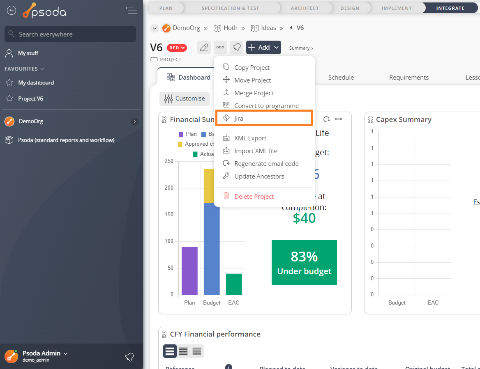This screenshot has height=369, width=480.
Task: Click in the Search everywhere field
Action: pyautogui.click(x=70, y=34)
